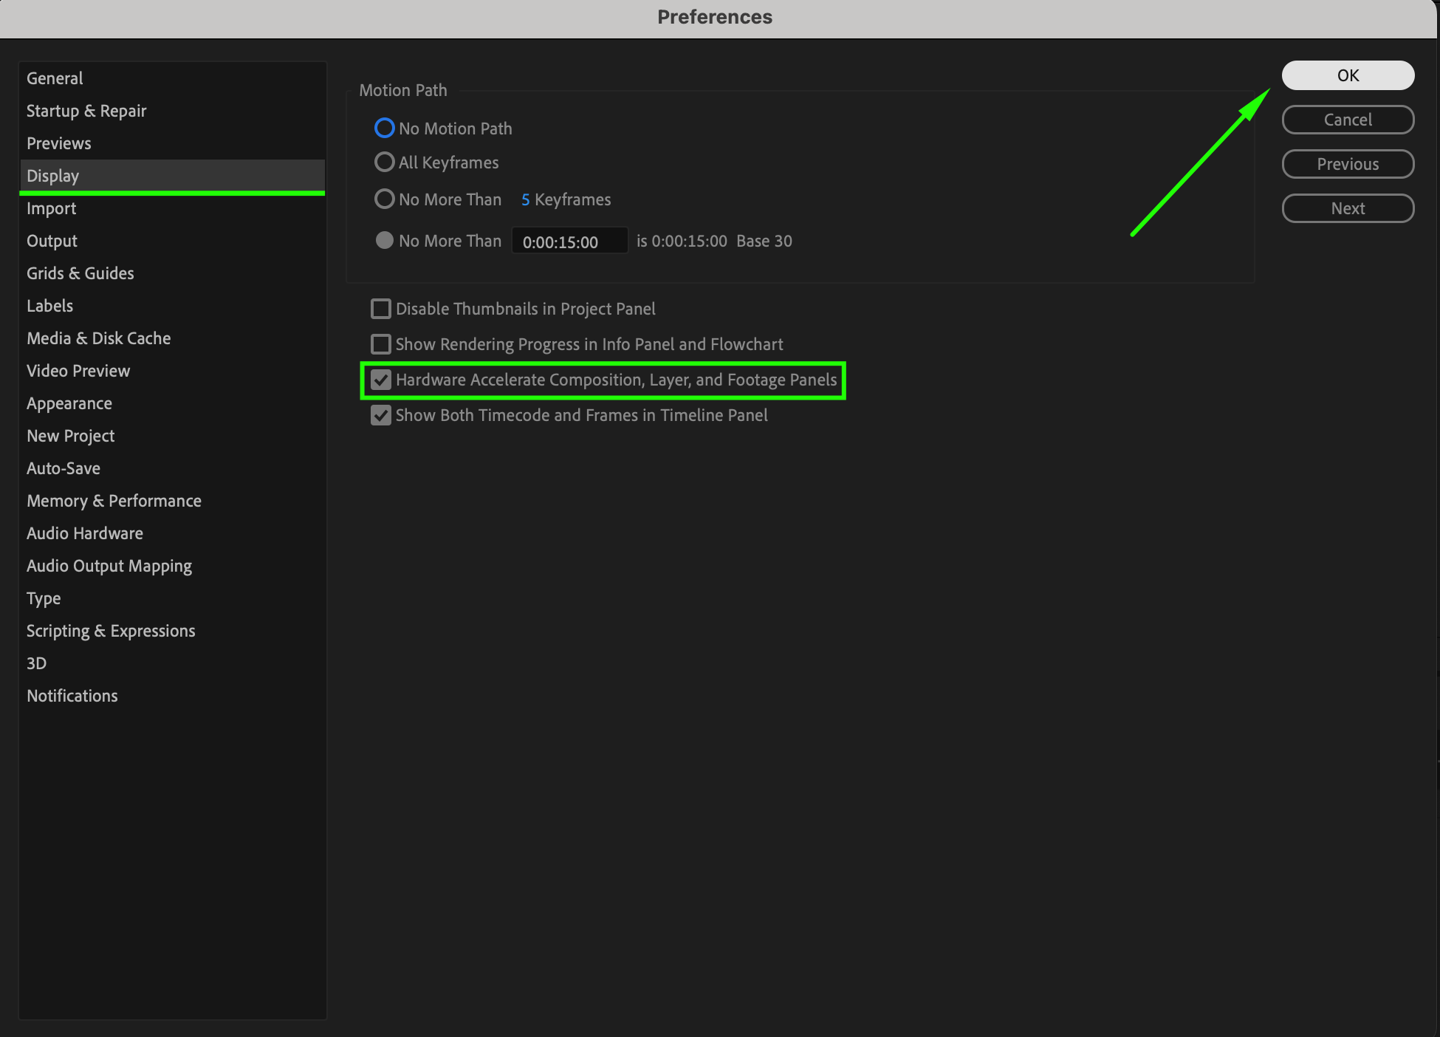The width and height of the screenshot is (1440, 1037).
Task: Select No More Than 5 Keyframes radio button
Action: [384, 199]
